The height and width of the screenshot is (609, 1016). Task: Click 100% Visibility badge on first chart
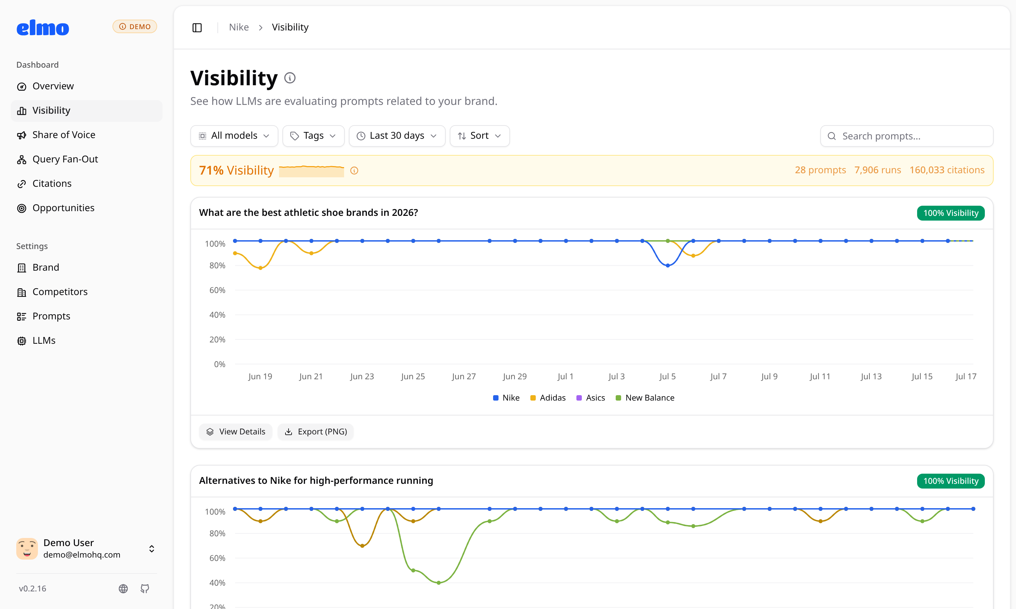951,213
